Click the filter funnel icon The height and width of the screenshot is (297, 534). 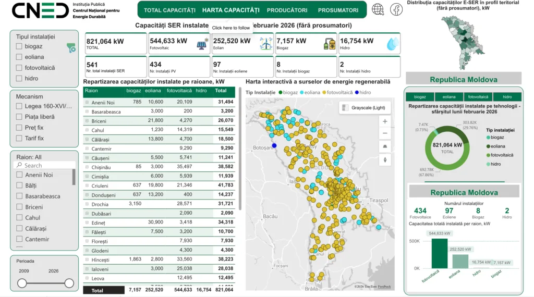(x=71, y=48)
